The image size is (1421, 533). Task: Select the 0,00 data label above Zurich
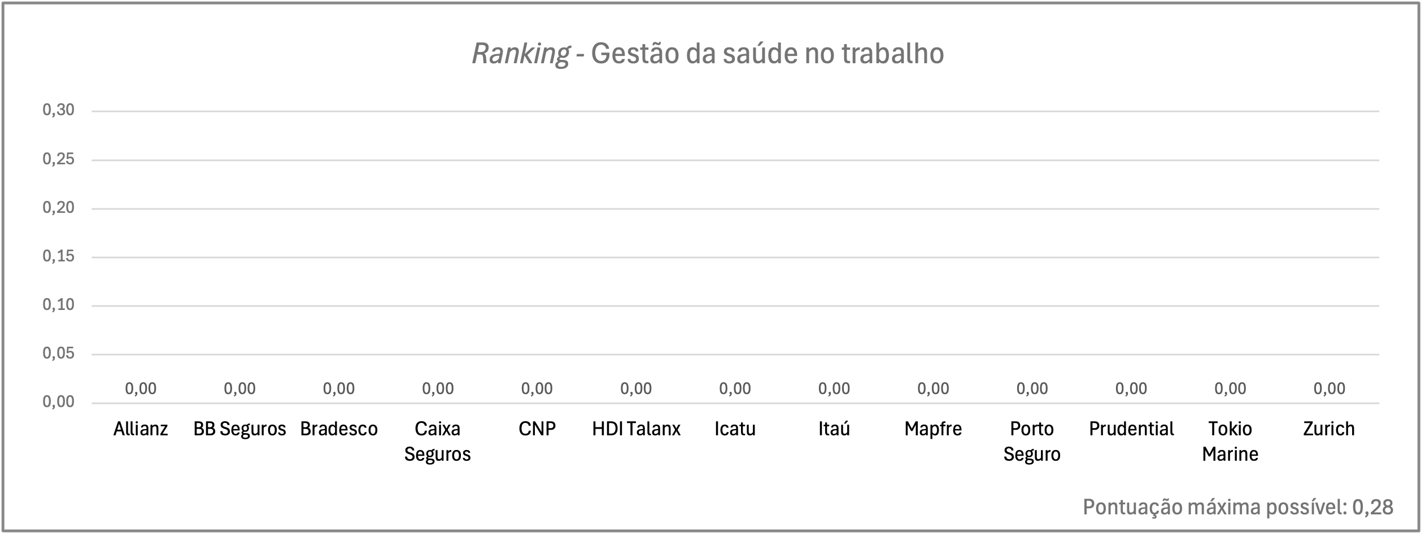click(1330, 388)
